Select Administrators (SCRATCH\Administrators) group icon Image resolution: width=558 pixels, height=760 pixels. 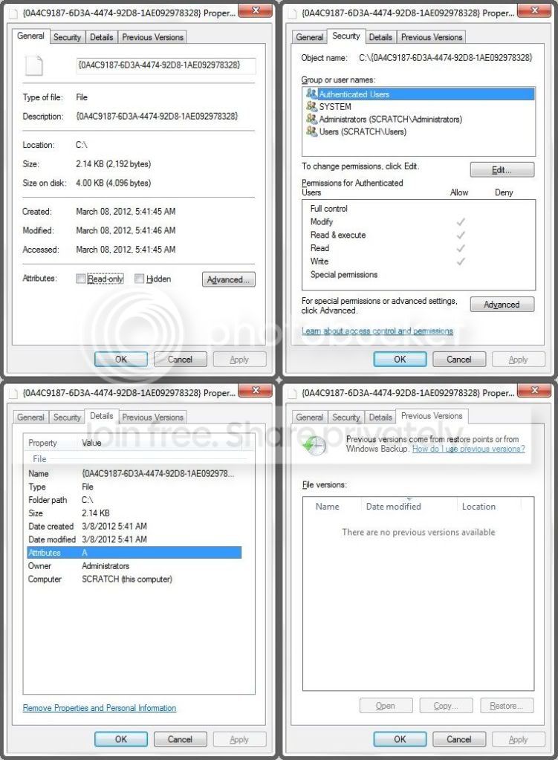click(x=311, y=118)
